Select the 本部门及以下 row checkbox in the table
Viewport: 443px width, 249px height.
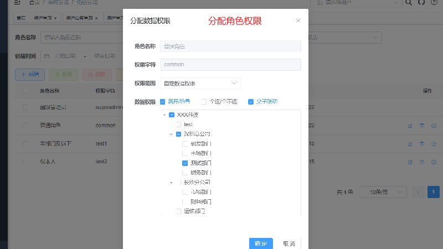[25, 144]
